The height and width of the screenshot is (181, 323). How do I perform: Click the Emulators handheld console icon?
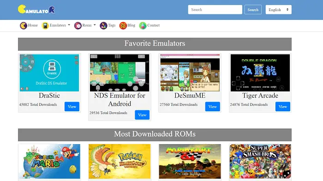click(x=45, y=25)
